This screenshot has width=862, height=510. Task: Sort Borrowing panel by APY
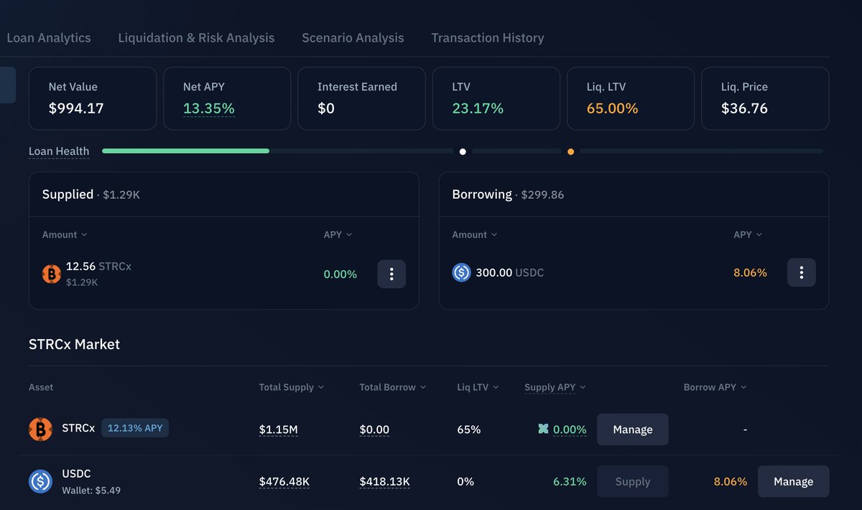[x=748, y=235]
